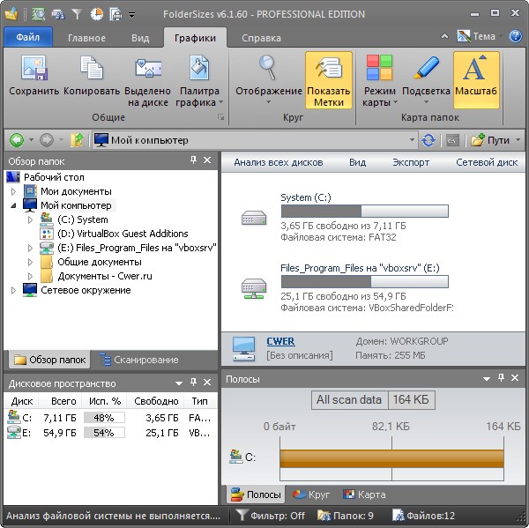
Task: Sort by the Исп. % column header
Action: click(105, 401)
